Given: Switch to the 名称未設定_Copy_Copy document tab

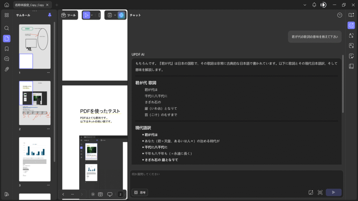Looking at the screenshot, I should point(30,5).
